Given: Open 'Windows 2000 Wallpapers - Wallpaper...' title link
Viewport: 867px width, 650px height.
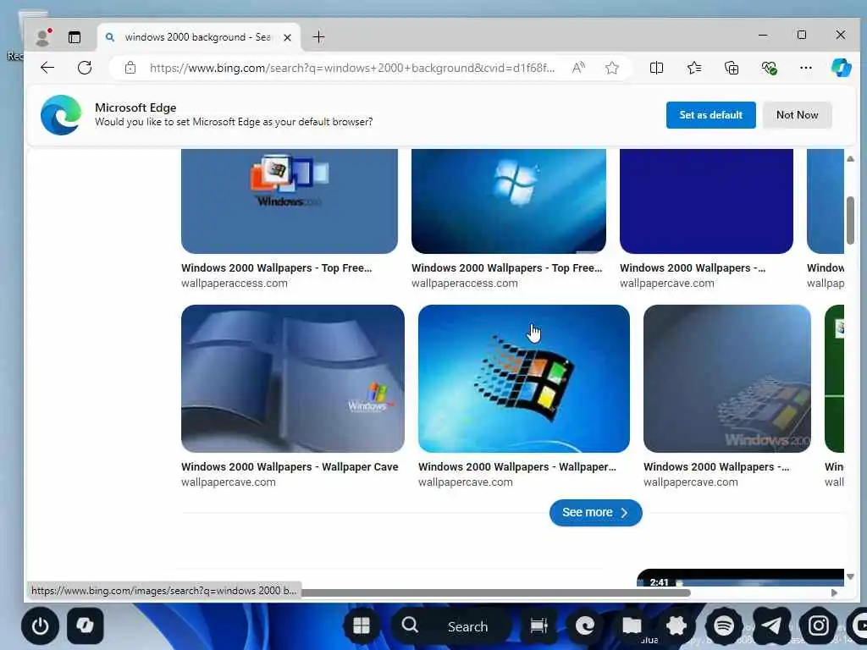Looking at the screenshot, I should (x=517, y=467).
